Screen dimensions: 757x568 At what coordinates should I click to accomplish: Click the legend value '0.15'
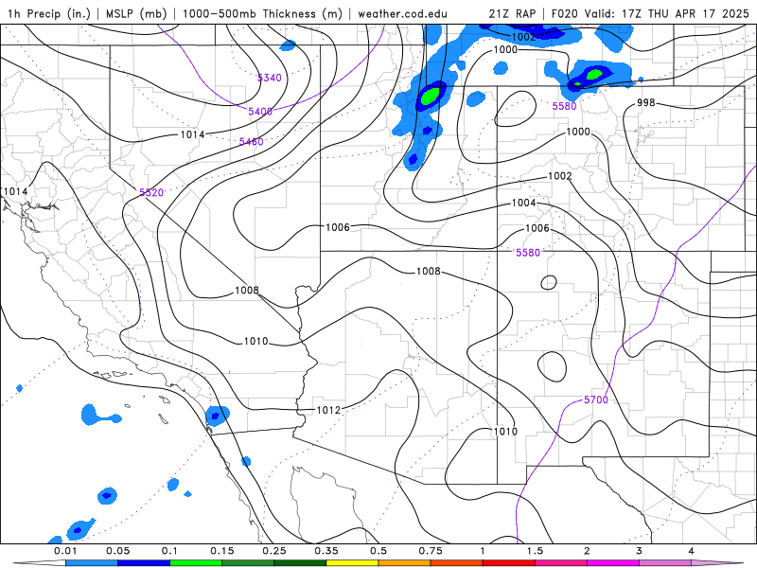[x=222, y=551]
